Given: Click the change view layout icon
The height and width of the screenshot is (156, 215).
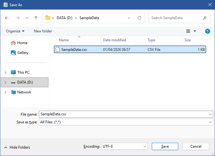Looking at the screenshot, I should tap(188, 31).
